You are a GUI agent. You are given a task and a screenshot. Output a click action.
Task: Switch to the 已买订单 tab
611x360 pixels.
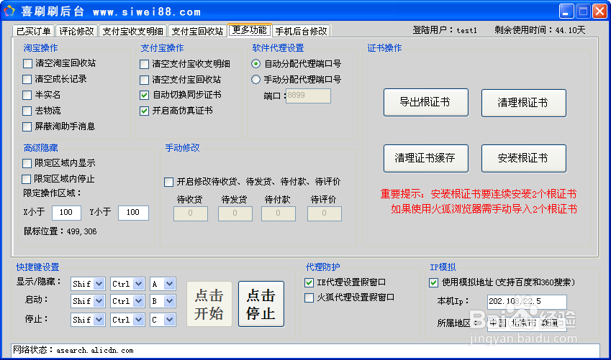[34, 31]
